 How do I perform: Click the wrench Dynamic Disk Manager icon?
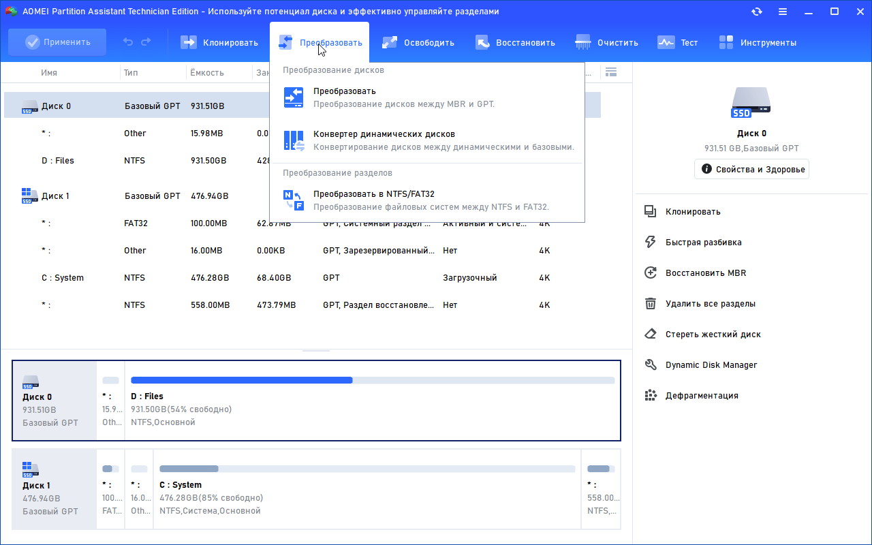point(651,364)
